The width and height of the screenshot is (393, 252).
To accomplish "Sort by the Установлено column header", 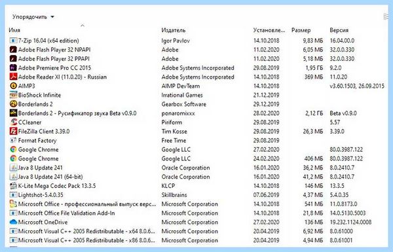I will coord(269,30).
